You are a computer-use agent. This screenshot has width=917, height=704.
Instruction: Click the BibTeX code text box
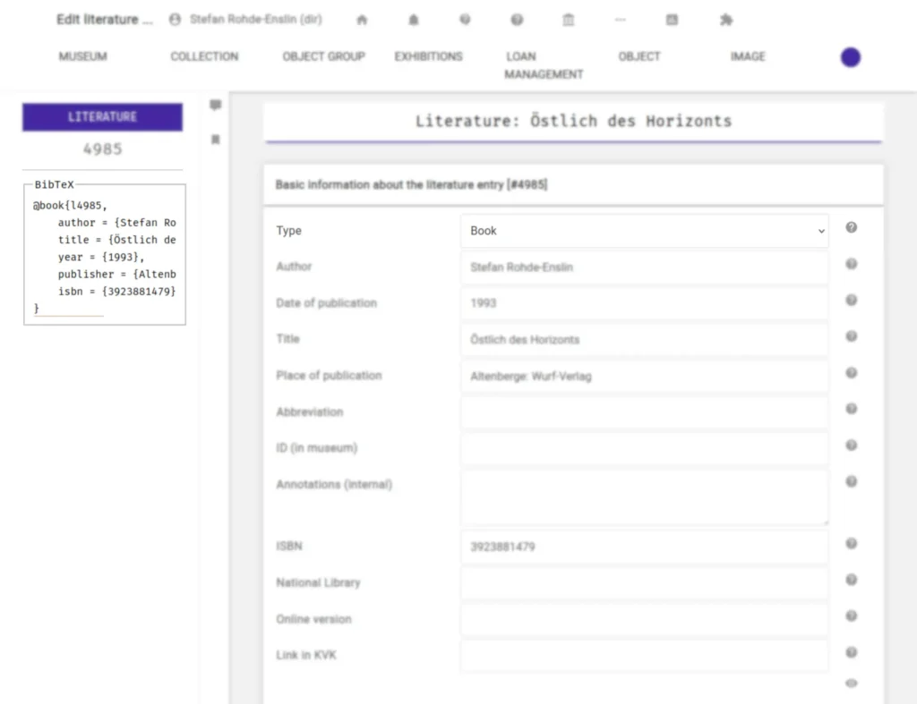click(x=105, y=255)
